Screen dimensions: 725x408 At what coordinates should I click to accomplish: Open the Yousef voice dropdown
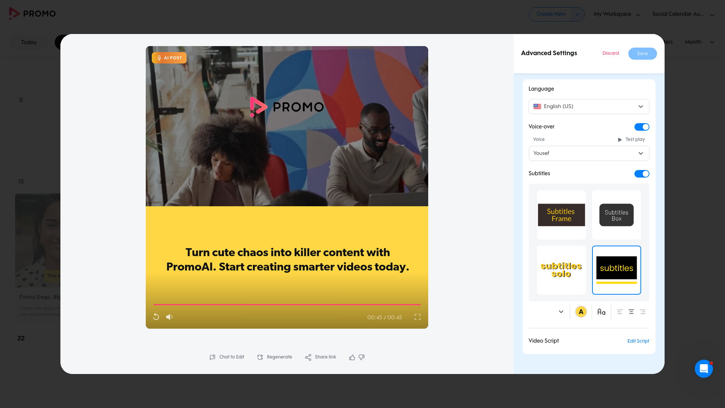click(589, 153)
